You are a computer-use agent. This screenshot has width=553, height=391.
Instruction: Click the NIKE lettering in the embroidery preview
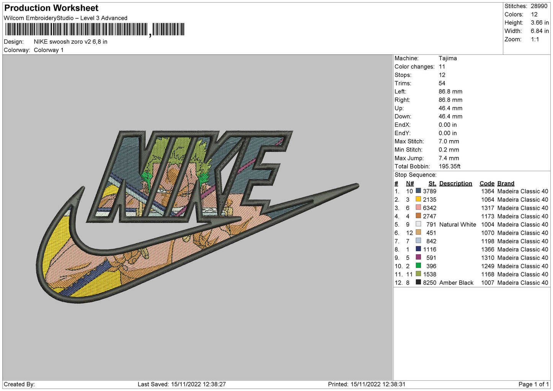[x=191, y=176]
